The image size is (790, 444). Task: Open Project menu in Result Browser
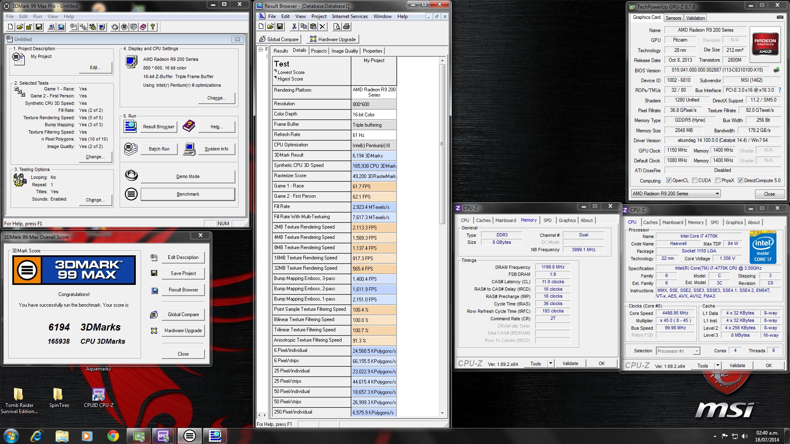point(319,16)
